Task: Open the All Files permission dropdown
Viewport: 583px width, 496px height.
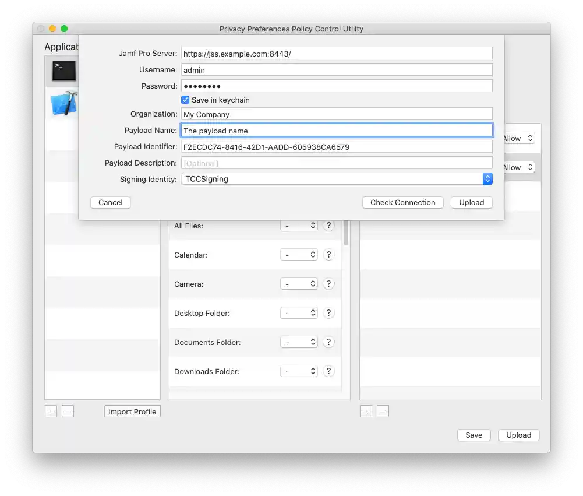Action: tap(299, 226)
